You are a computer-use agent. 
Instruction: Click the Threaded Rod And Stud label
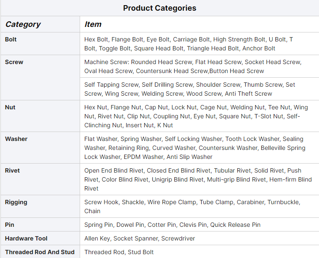pos(39,252)
